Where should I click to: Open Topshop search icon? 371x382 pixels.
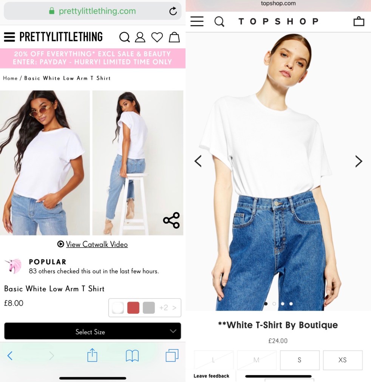point(219,22)
